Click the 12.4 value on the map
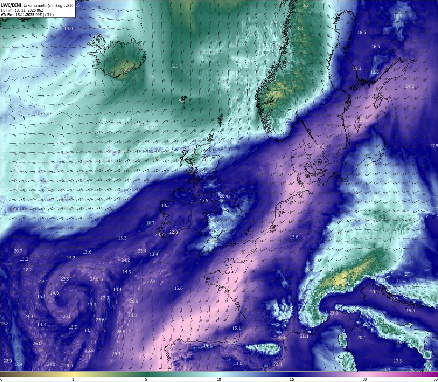The height and width of the screenshot is (382, 438). click(18, 365)
